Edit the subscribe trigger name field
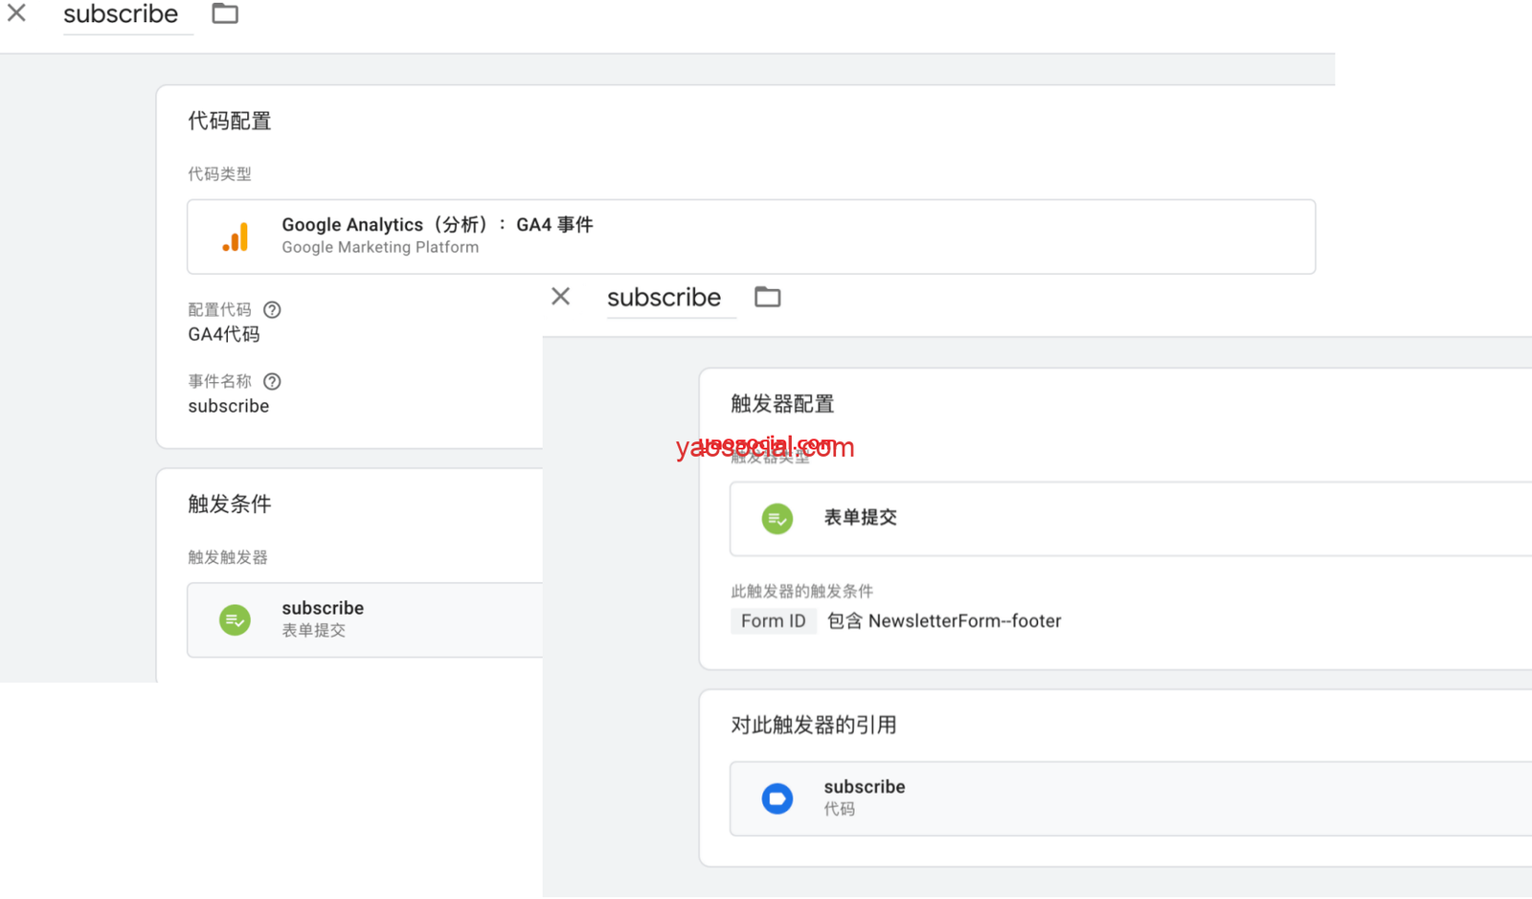Viewport: 1532px width, 899px height. pos(664,298)
